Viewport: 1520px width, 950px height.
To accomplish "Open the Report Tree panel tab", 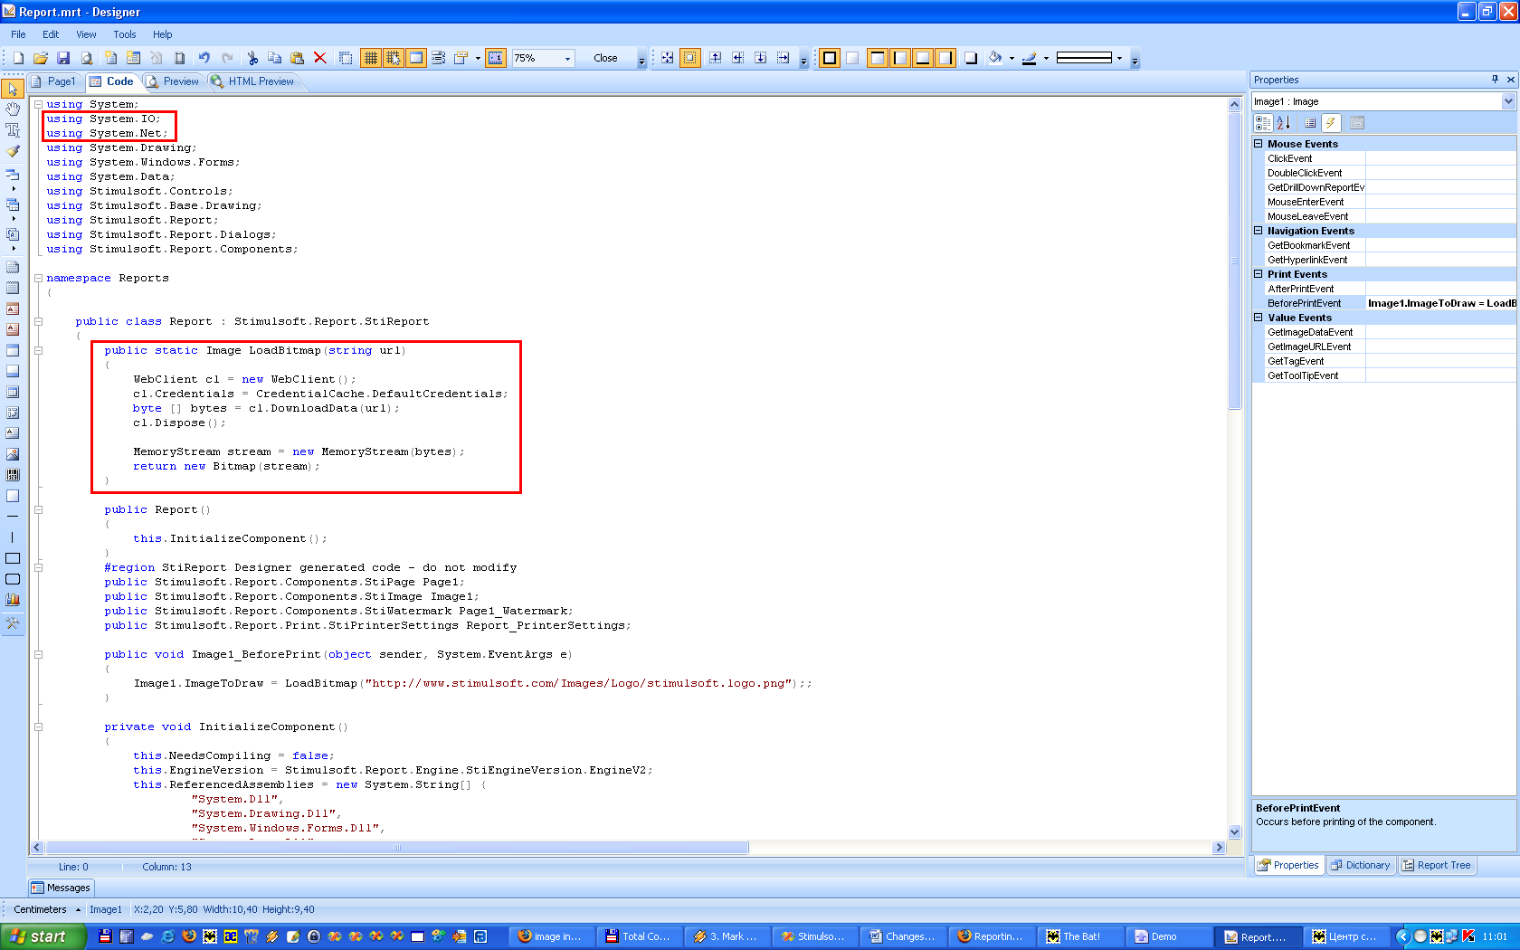I will coord(1437,865).
